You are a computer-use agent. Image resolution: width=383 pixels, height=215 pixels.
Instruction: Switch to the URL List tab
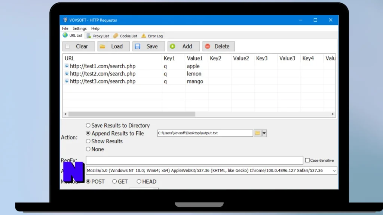tap(73, 35)
